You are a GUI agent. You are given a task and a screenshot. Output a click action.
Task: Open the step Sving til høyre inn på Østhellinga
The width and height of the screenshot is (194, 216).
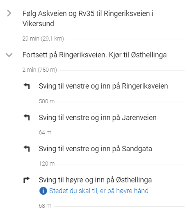pos(95,180)
